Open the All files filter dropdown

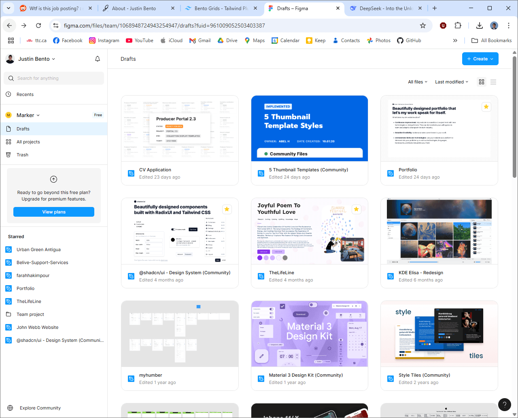tap(417, 81)
